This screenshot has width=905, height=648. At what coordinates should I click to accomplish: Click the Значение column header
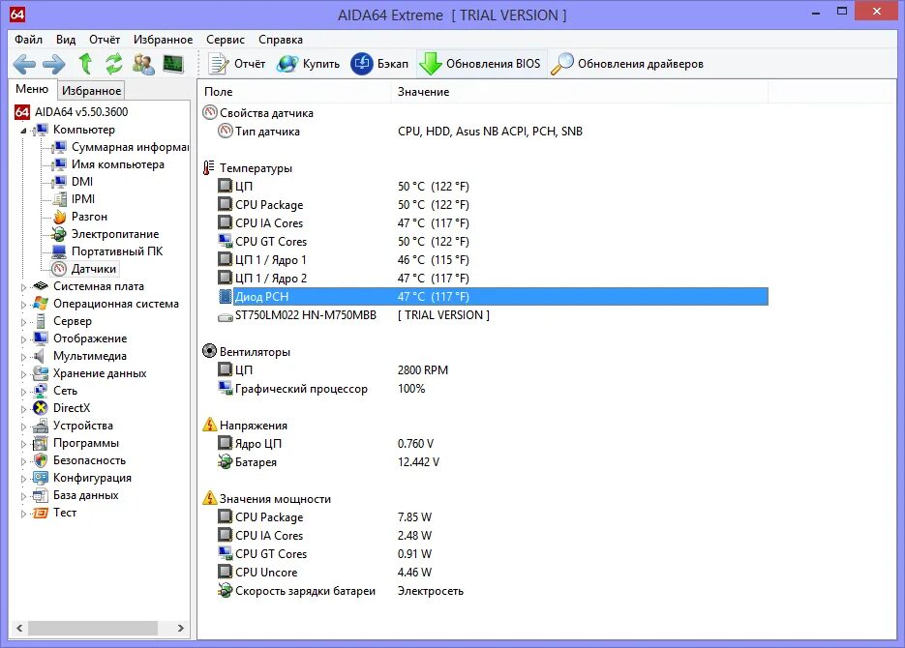(580, 92)
